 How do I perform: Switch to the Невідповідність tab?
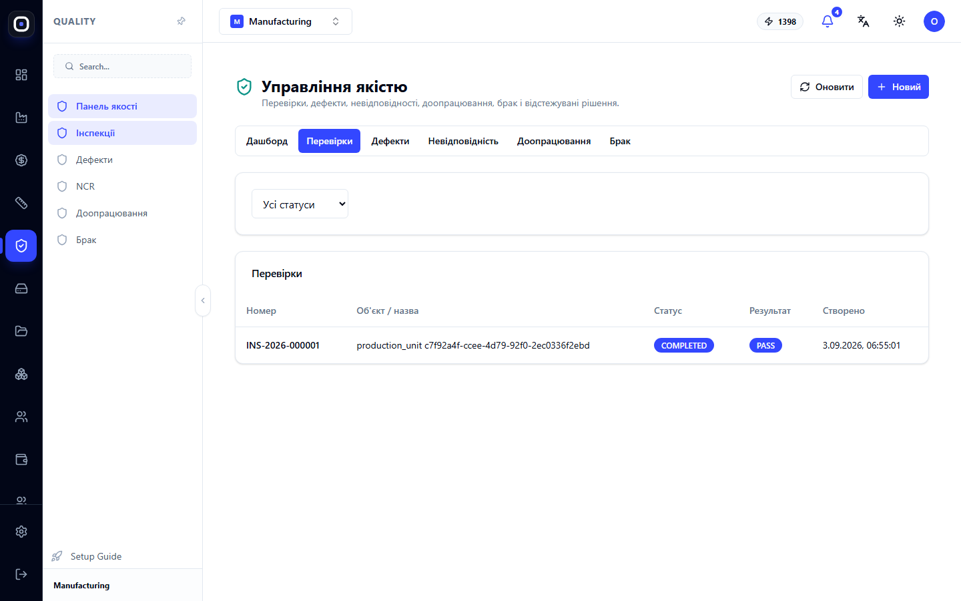coord(463,141)
